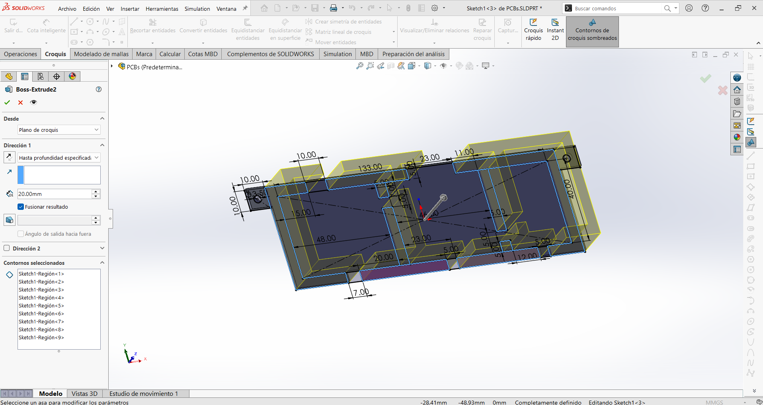
Task: Click the depth field showing 20.00mm
Action: 55,194
